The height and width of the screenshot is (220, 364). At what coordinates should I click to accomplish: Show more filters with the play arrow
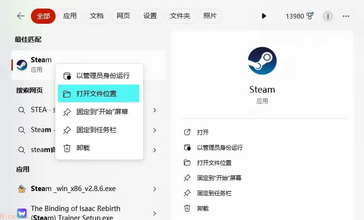(264, 16)
